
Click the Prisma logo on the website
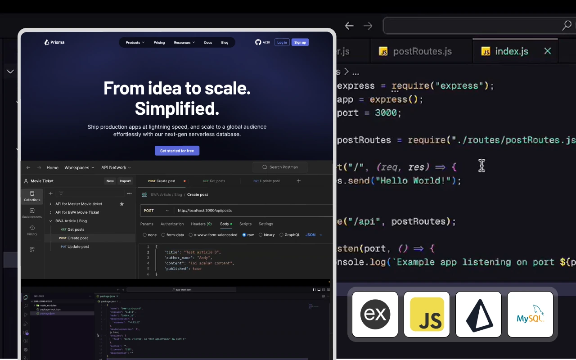(x=54, y=42)
